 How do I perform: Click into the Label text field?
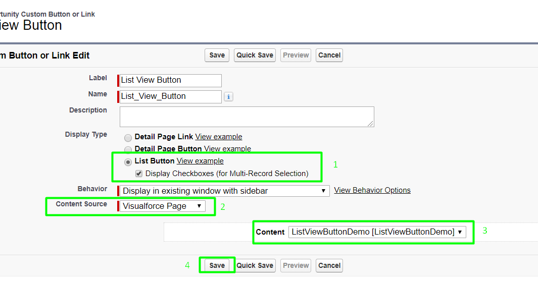pyautogui.click(x=171, y=80)
